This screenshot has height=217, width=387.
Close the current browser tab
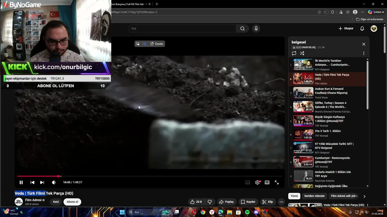pyautogui.click(x=149, y=4)
